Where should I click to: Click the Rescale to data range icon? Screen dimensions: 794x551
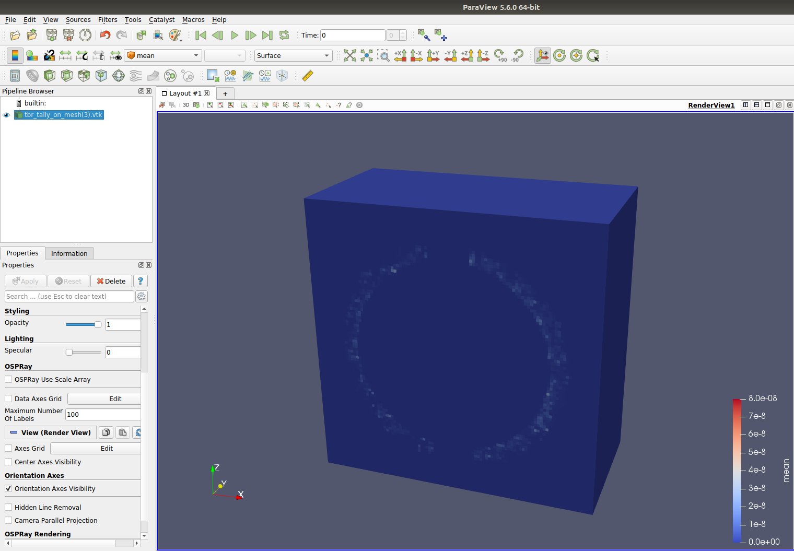point(65,55)
